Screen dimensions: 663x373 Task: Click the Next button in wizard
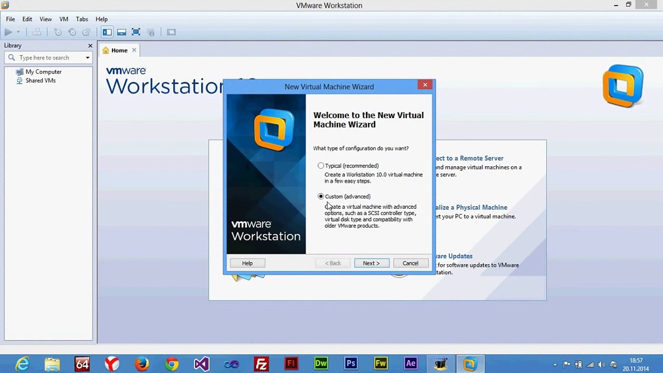[x=371, y=263]
